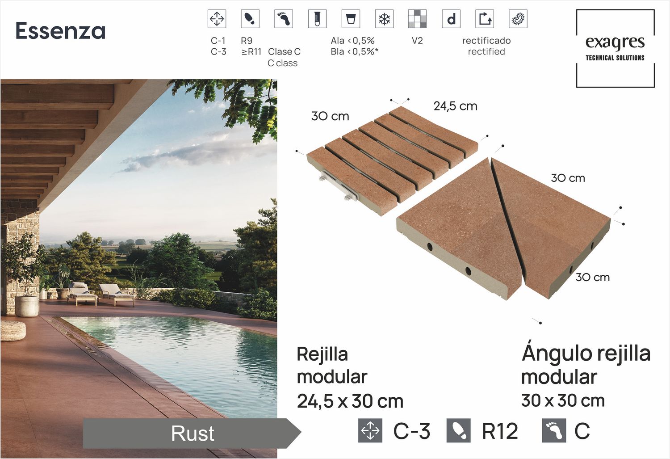Viewport: 670px width, 459px height.
Task: Click the exagres Technical Solutions logo
Action: pyautogui.click(x=616, y=48)
